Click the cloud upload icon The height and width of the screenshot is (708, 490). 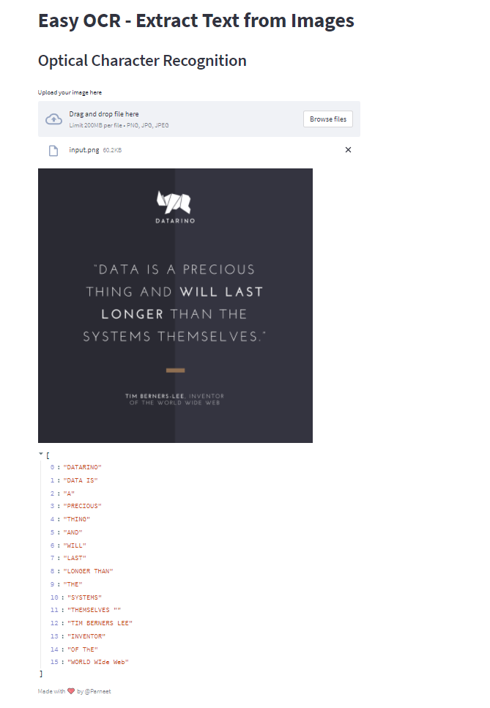(53, 119)
